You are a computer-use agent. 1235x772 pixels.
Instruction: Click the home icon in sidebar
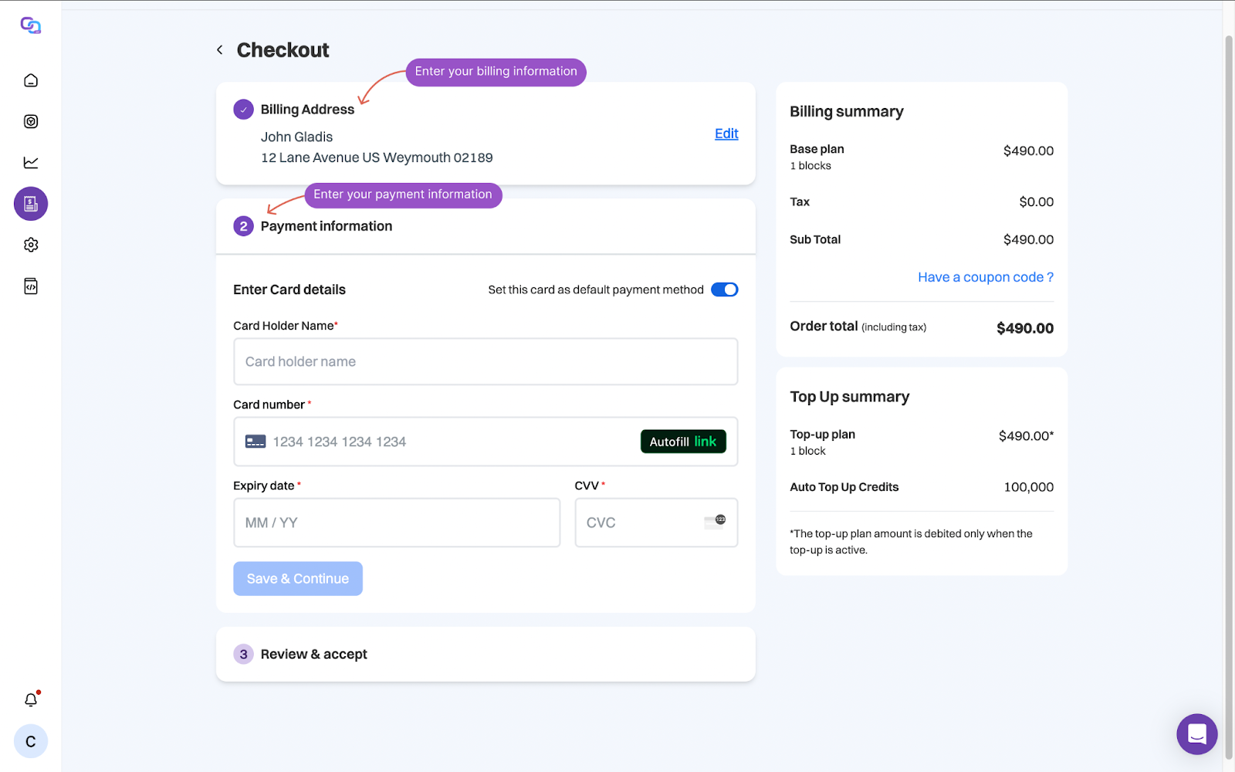click(31, 80)
